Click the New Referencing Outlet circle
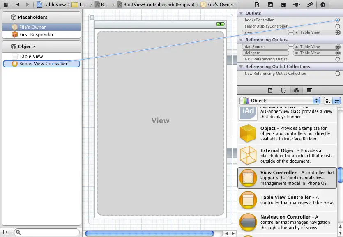Image resolution: width=343 pixels, height=237 pixels. coord(338,59)
